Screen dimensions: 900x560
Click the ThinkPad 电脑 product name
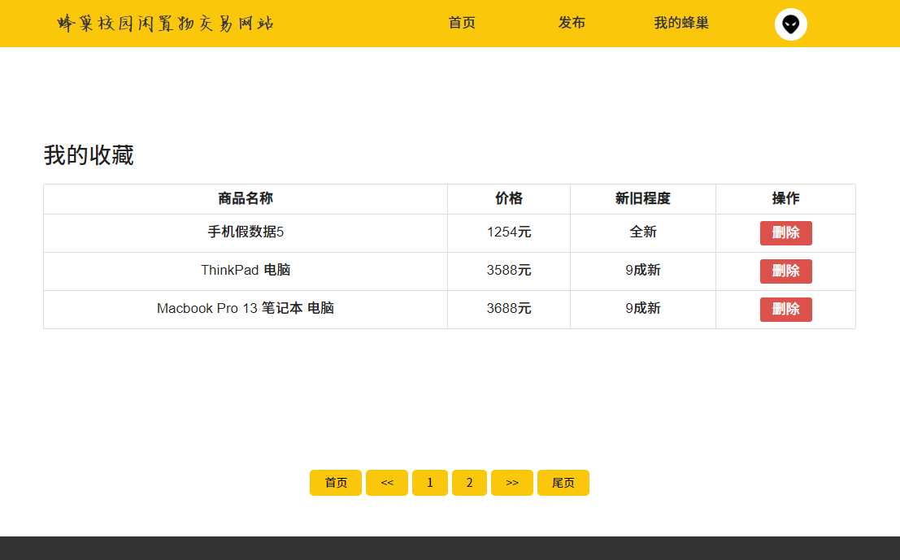(x=246, y=270)
